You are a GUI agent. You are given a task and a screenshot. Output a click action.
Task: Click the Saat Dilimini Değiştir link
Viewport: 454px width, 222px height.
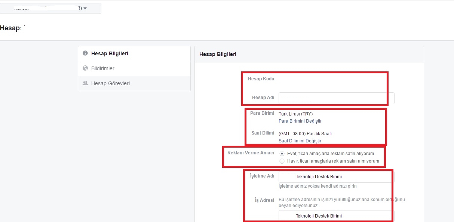(300, 141)
